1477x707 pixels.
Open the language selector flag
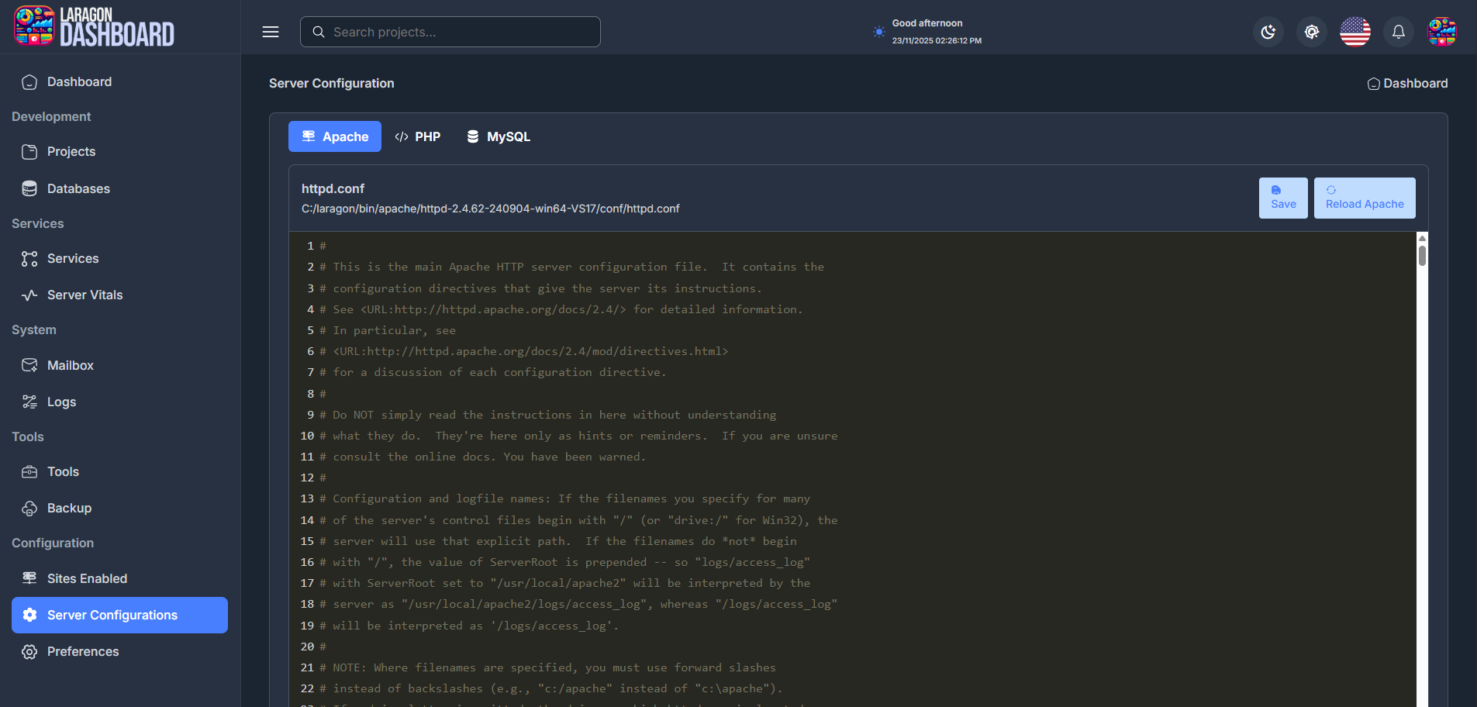(x=1354, y=32)
